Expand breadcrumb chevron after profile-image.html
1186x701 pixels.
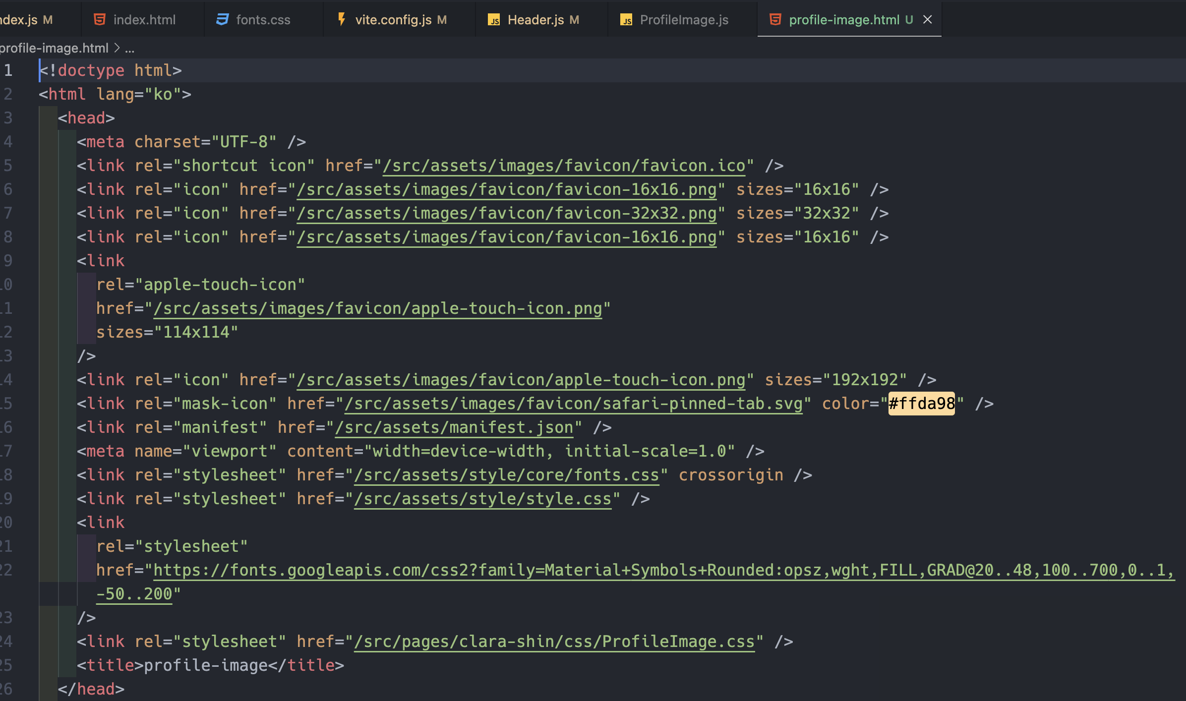click(x=117, y=48)
